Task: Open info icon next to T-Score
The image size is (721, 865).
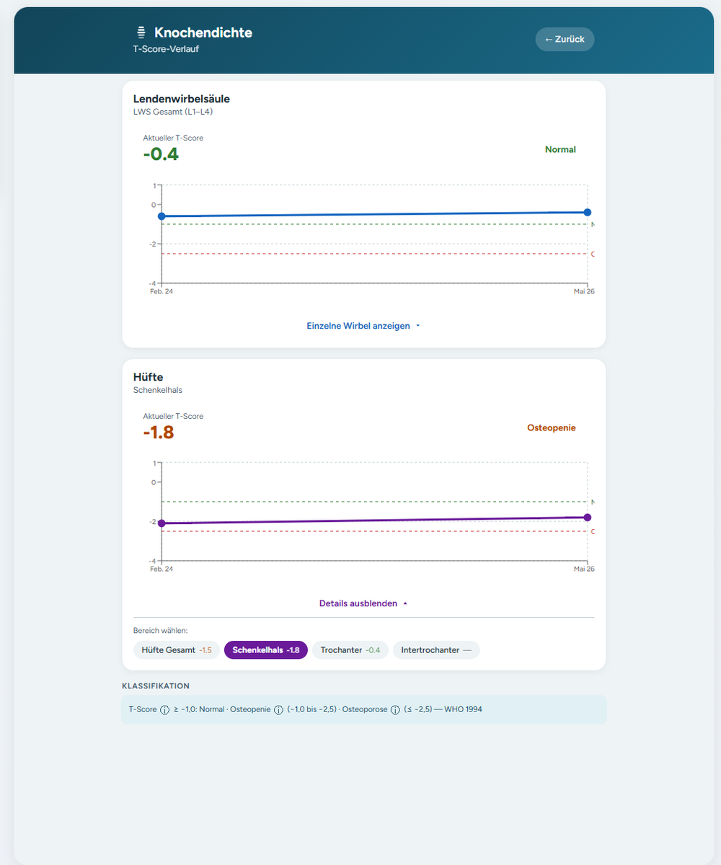Action: [164, 709]
